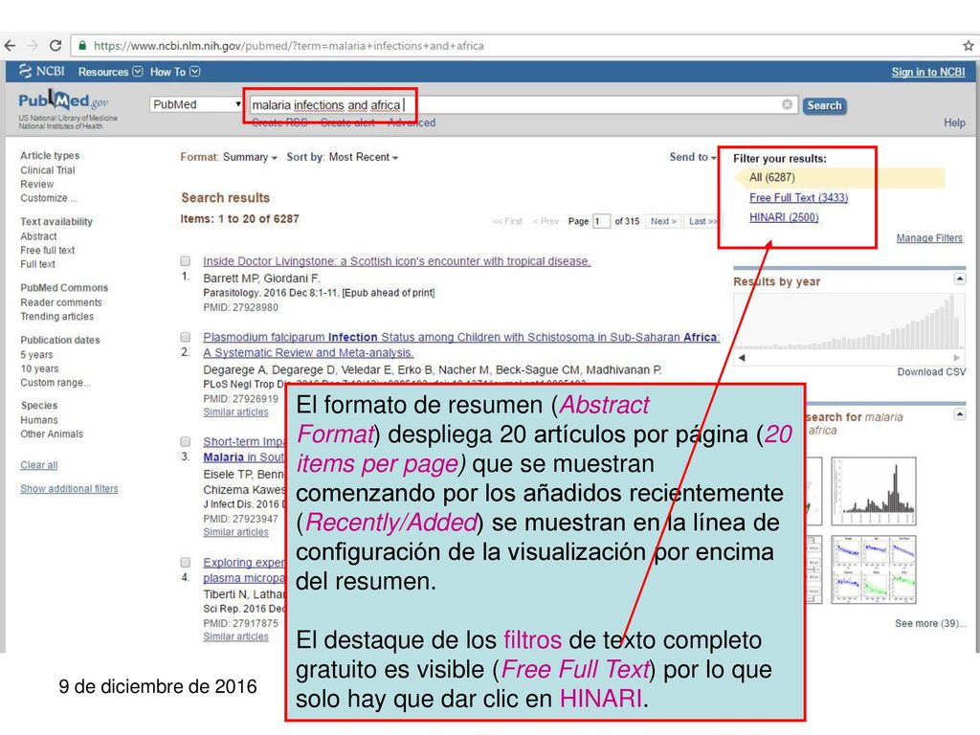Screen dimensions: 980x735
Task: Filter species to Humans
Action: (38, 420)
